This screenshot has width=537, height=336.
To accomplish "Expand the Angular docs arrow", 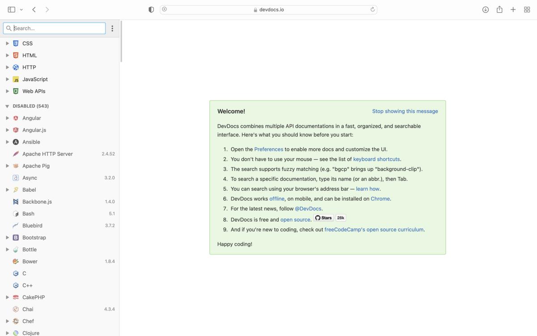I will coord(7,118).
